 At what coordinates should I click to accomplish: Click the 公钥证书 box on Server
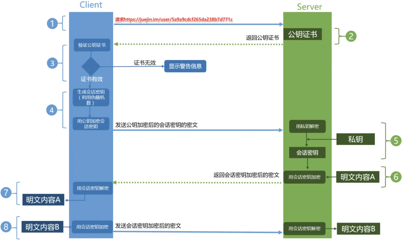303,34
